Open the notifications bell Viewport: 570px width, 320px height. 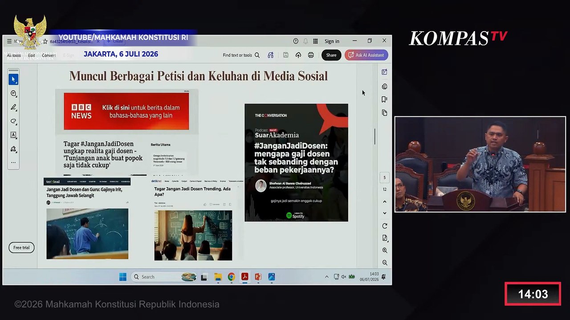pyautogui.click(x=305, y=41)
